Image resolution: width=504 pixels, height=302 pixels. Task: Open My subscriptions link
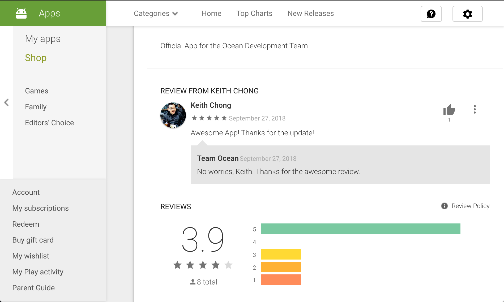tap(40, 208)
